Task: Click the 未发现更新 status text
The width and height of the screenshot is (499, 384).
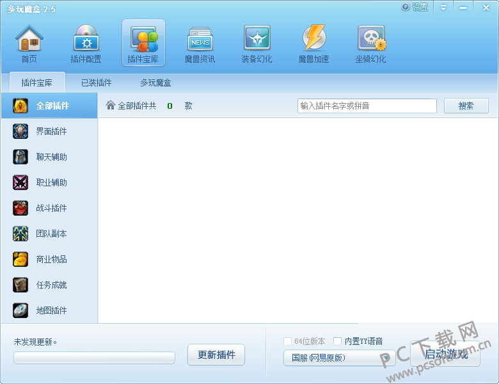Action: tap(35, 342)
